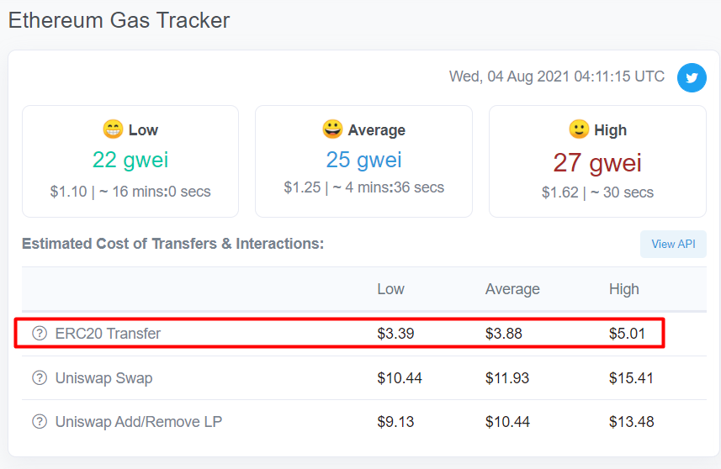This screenshot has width=721, height=469.
Task: Click the slight-smile emoji on High card
Action: (579, 129)
